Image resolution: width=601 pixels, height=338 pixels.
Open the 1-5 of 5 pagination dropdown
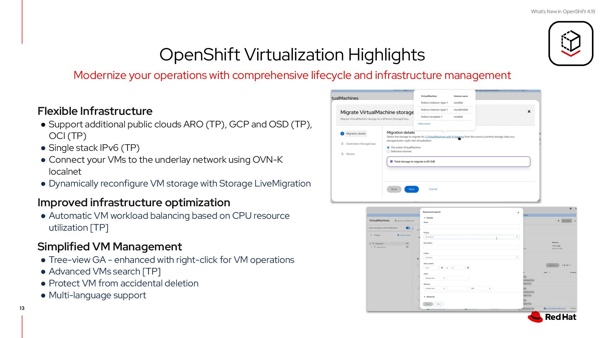[566, 265]
